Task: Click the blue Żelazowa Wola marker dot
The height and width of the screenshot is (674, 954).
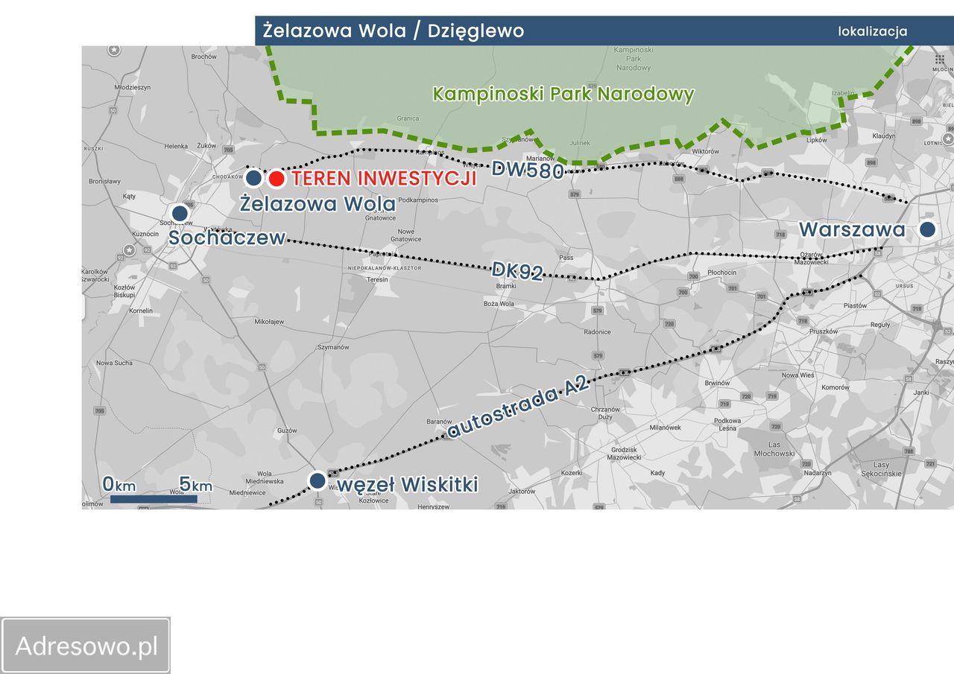Action: point(254,178)
